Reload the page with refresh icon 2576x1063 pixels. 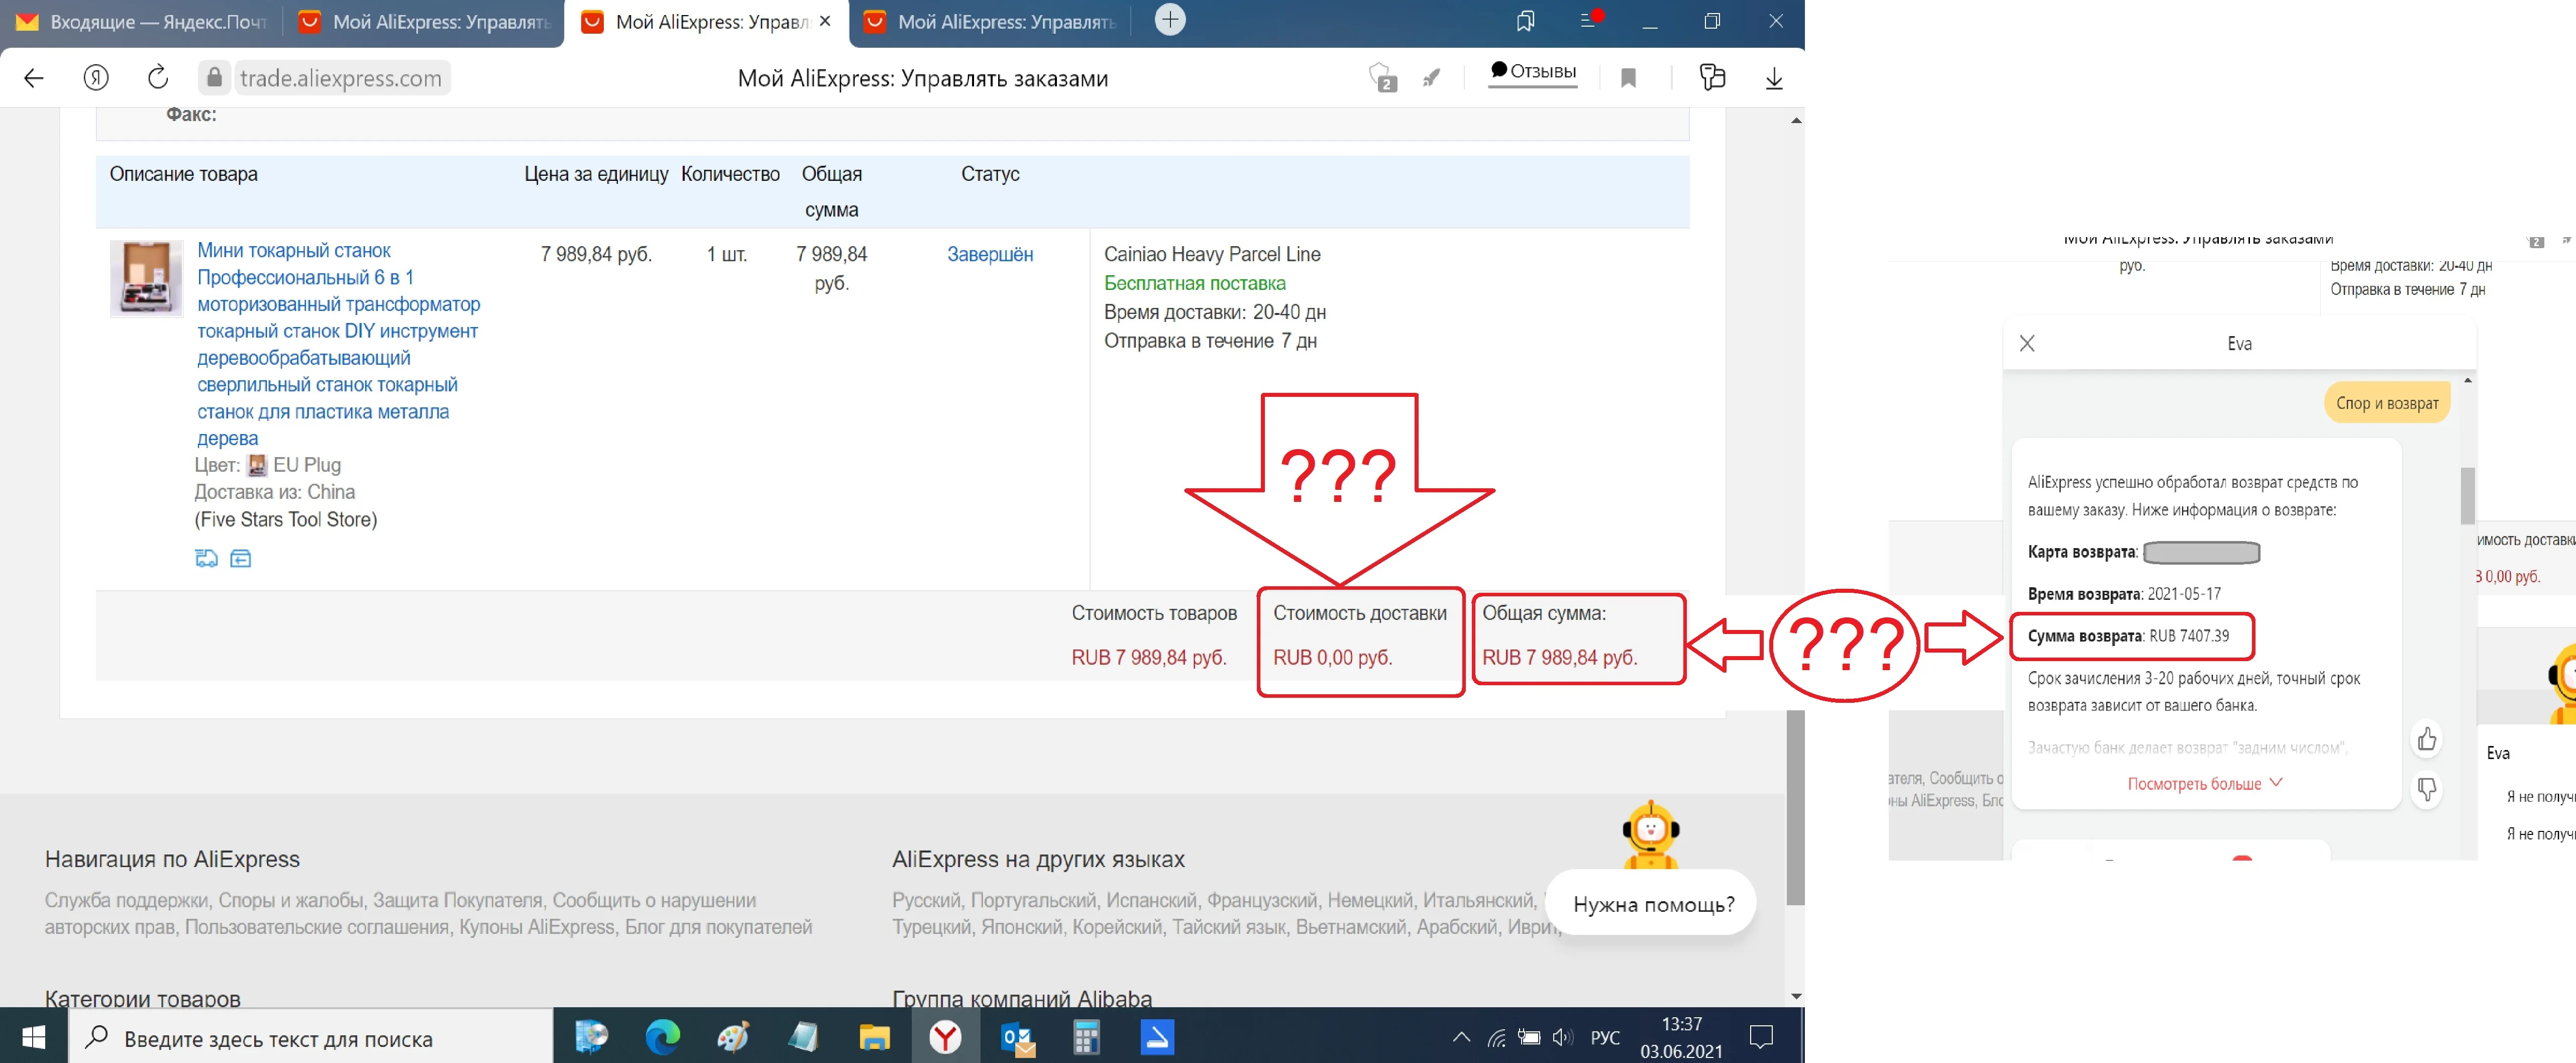point(158,78)
